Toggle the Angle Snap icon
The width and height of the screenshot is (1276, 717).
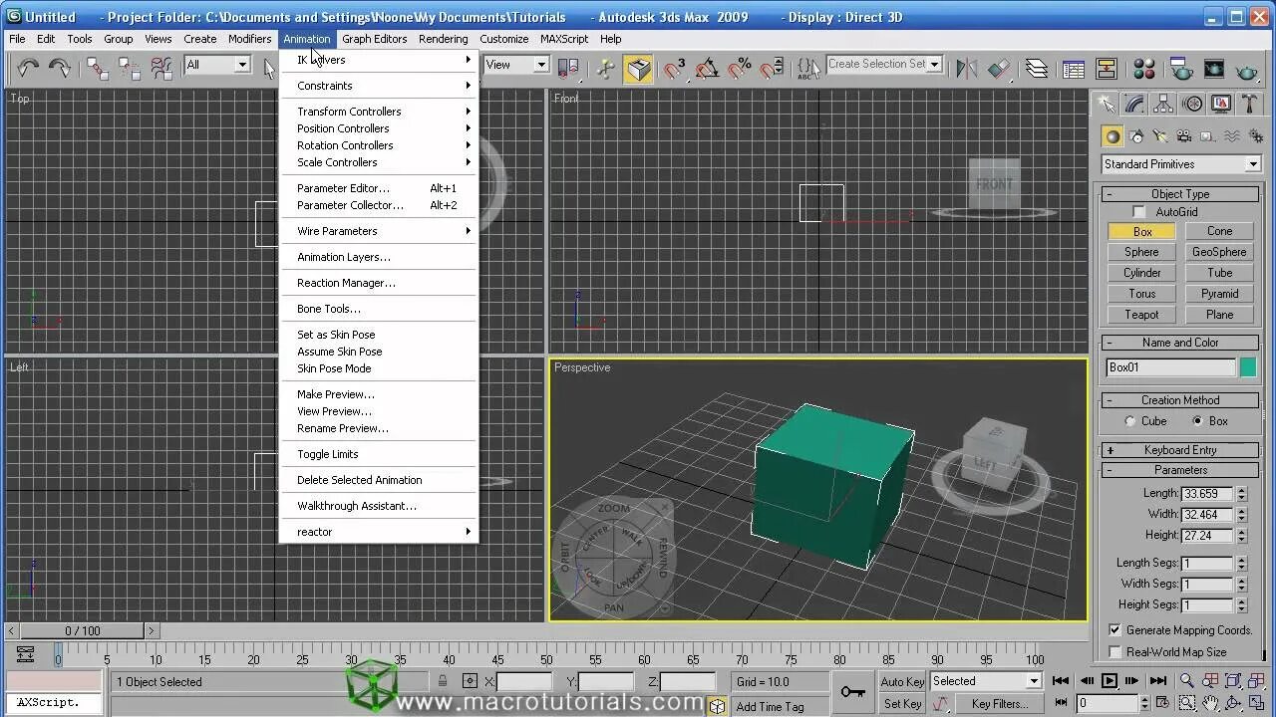[707, 68]
